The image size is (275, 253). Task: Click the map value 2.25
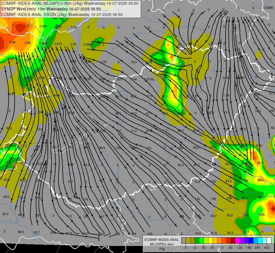(x=73, y=44)
